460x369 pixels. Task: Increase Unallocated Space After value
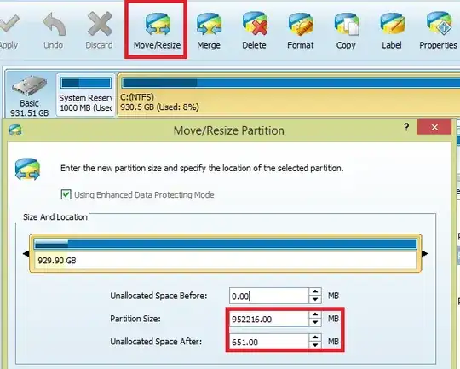pos(315,337)
